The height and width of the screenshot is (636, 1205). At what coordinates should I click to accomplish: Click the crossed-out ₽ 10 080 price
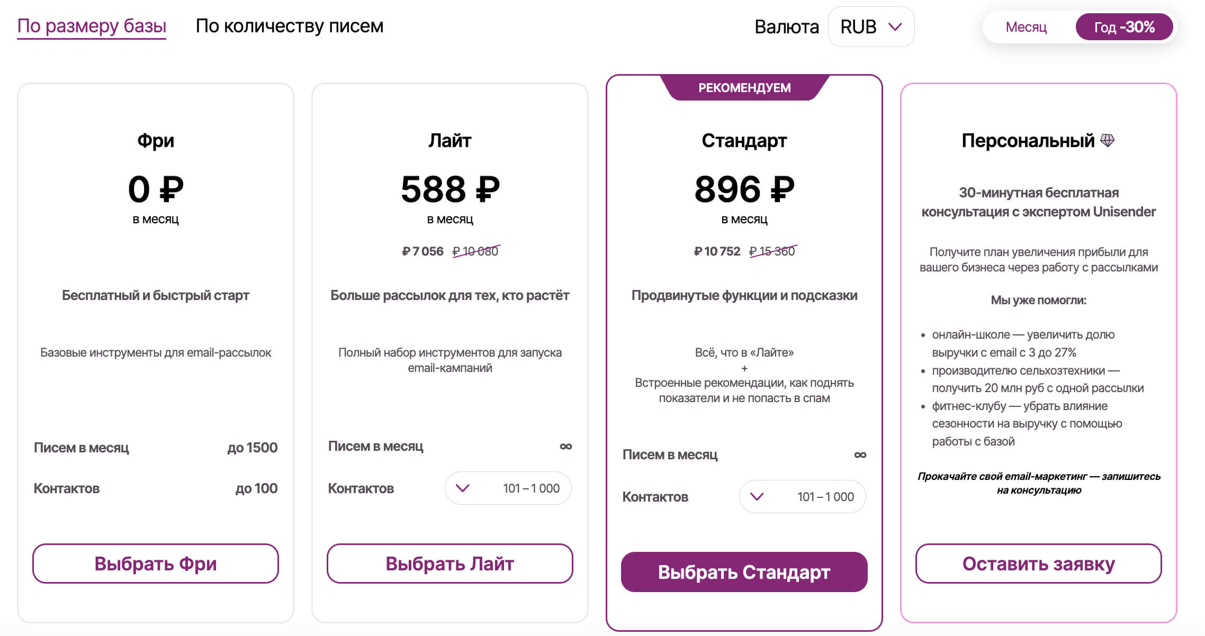[x=475, y=251]
